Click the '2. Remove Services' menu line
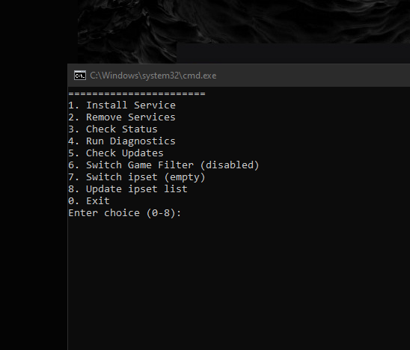Screen dimensions: 410x350 click(122, 117)
